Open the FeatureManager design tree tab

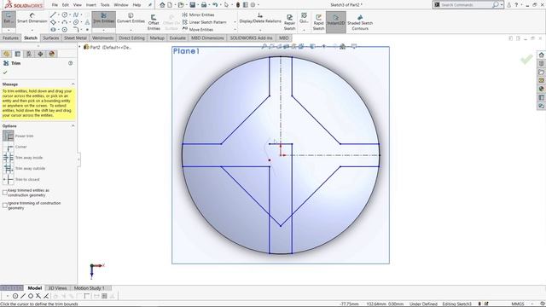click(6, 54)
